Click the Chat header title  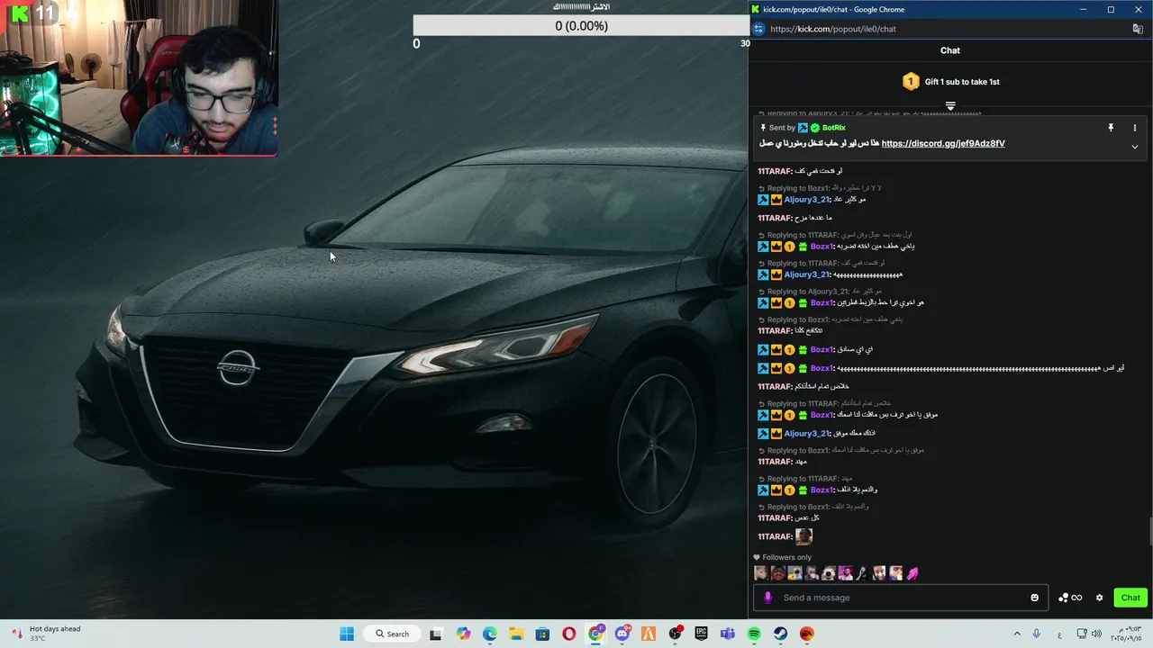coord(950,50)
